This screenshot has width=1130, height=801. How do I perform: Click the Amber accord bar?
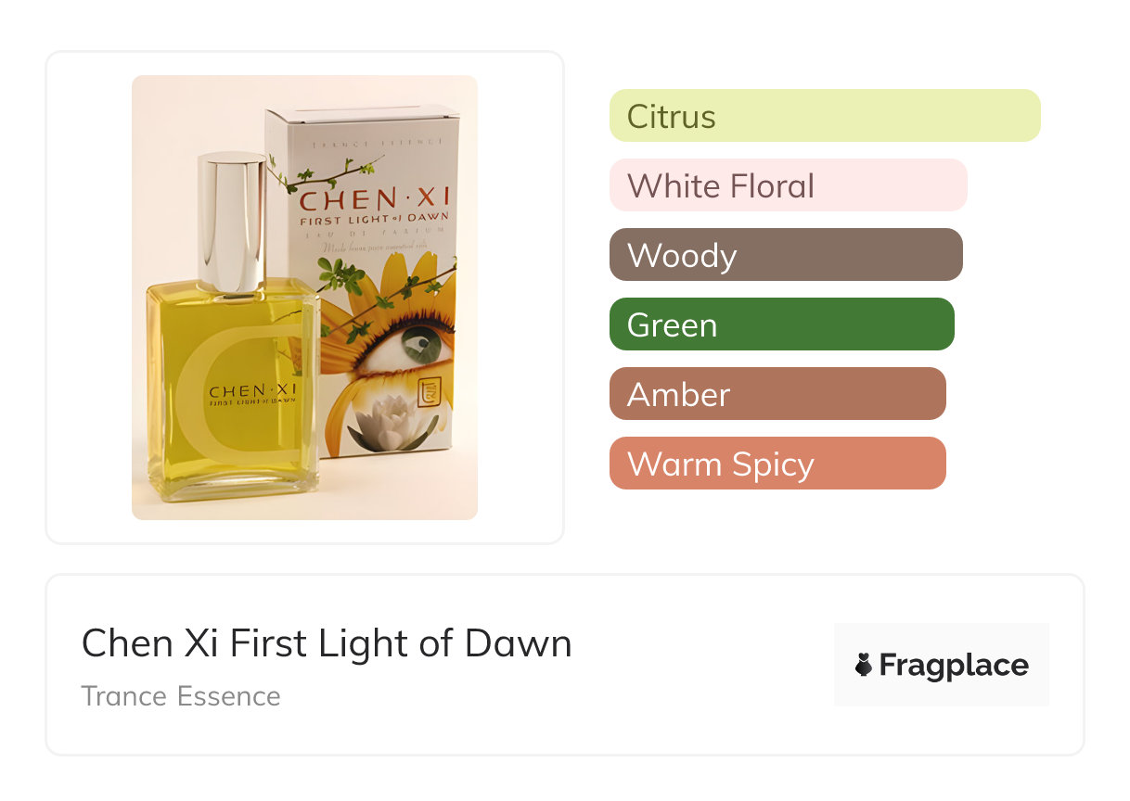777,394
